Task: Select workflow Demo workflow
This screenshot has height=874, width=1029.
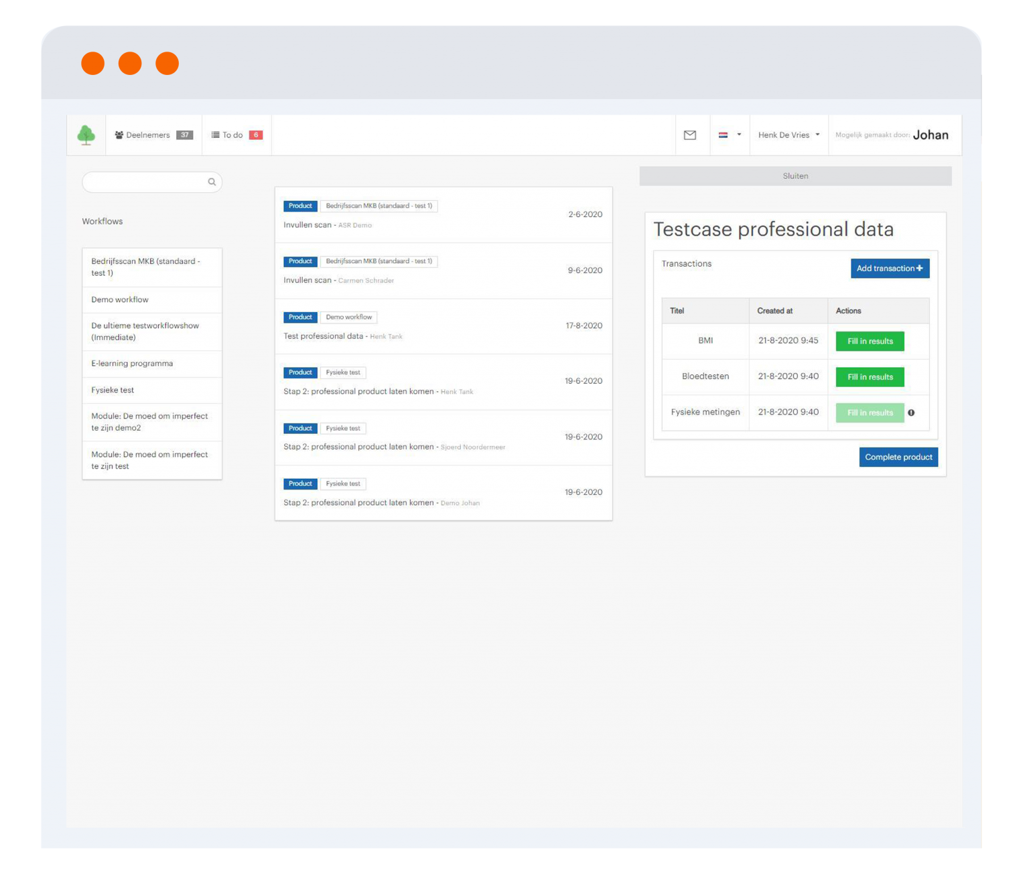Action: click(120, 299)
